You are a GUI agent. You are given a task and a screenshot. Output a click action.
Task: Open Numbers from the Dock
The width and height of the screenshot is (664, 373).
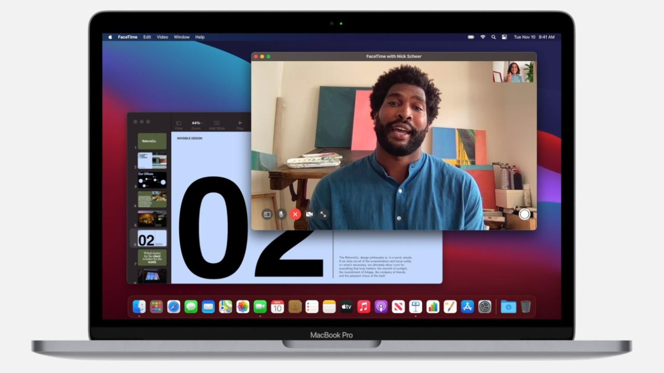pos(433,307)
